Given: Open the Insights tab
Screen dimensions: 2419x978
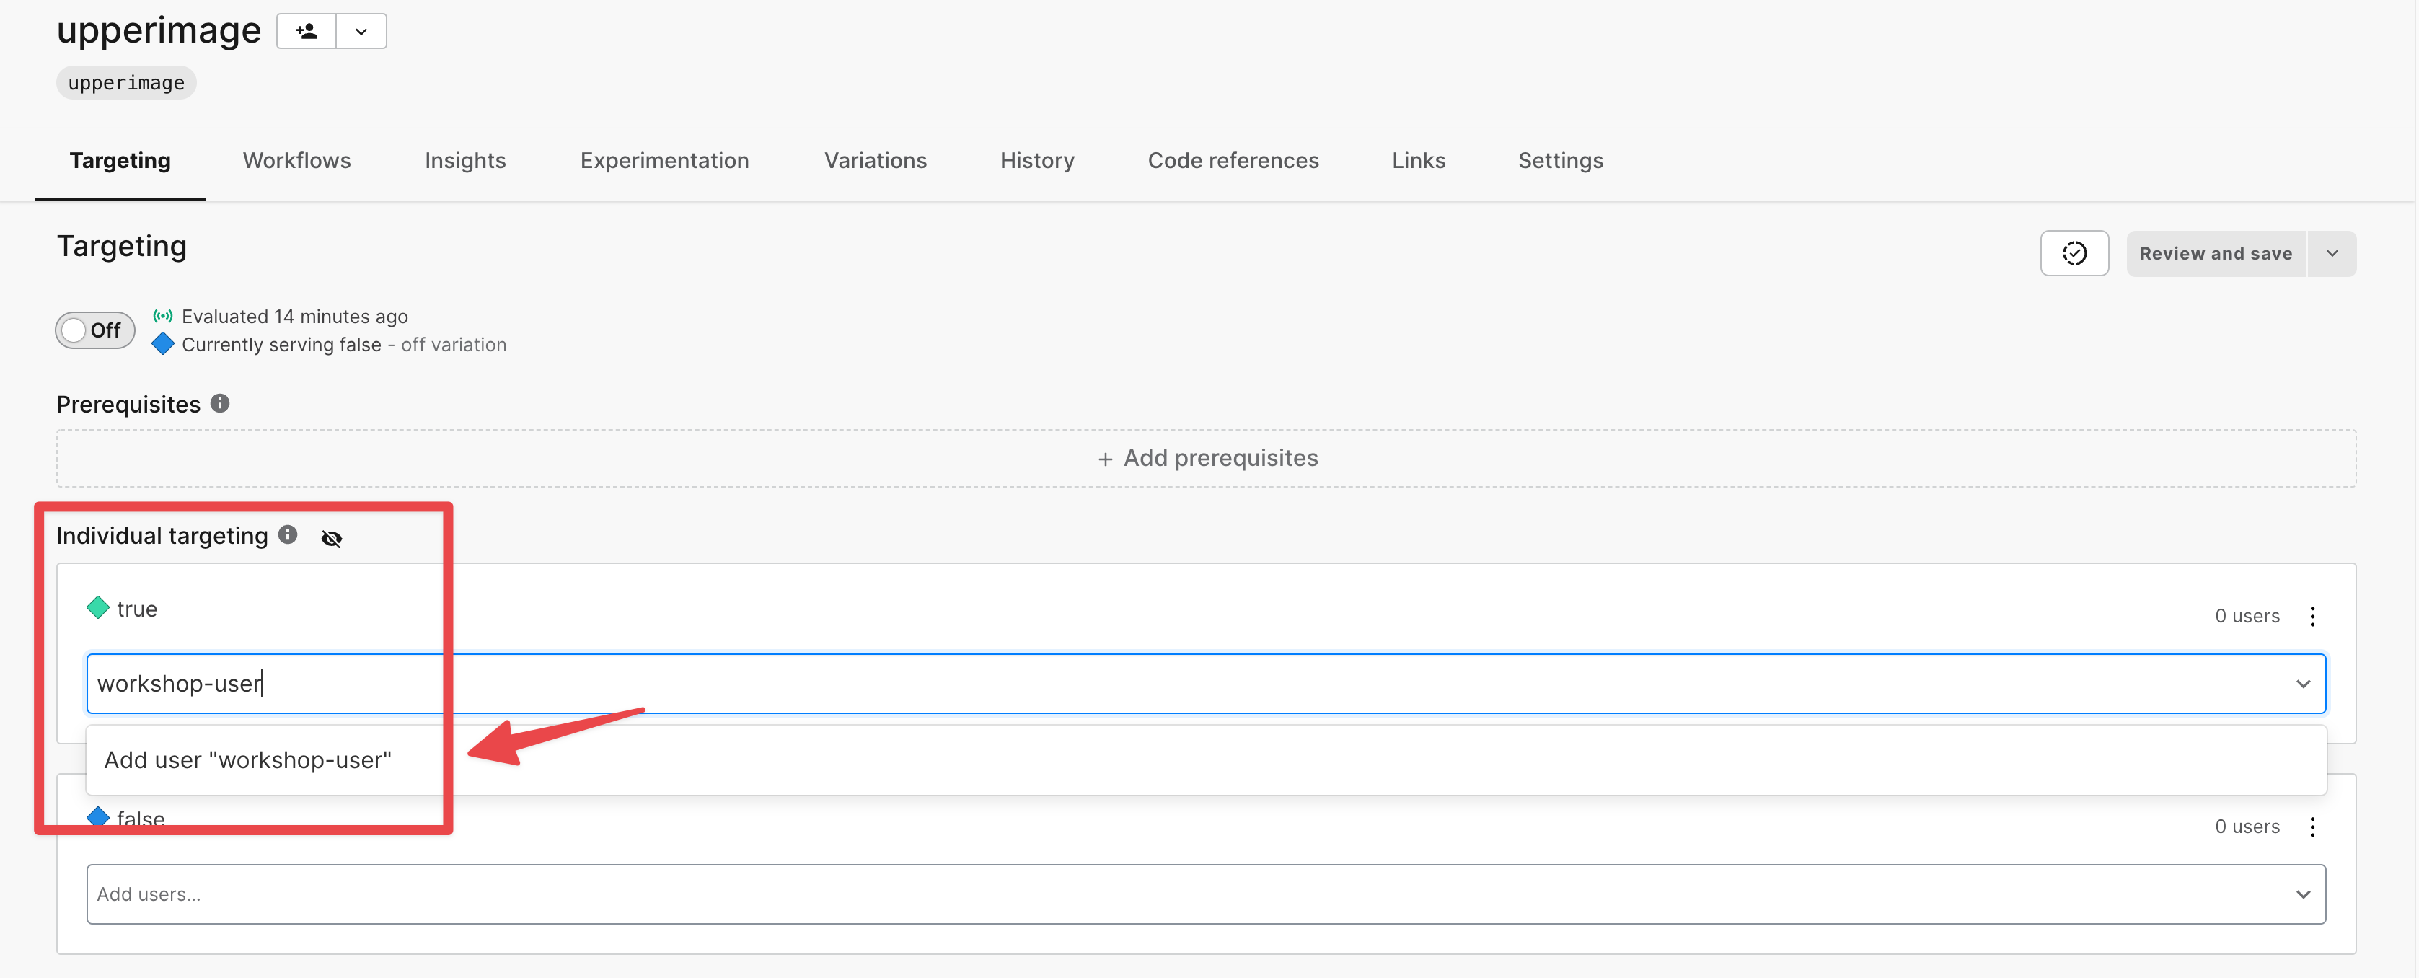Looking at the screenshot, I should pos(464,161).
